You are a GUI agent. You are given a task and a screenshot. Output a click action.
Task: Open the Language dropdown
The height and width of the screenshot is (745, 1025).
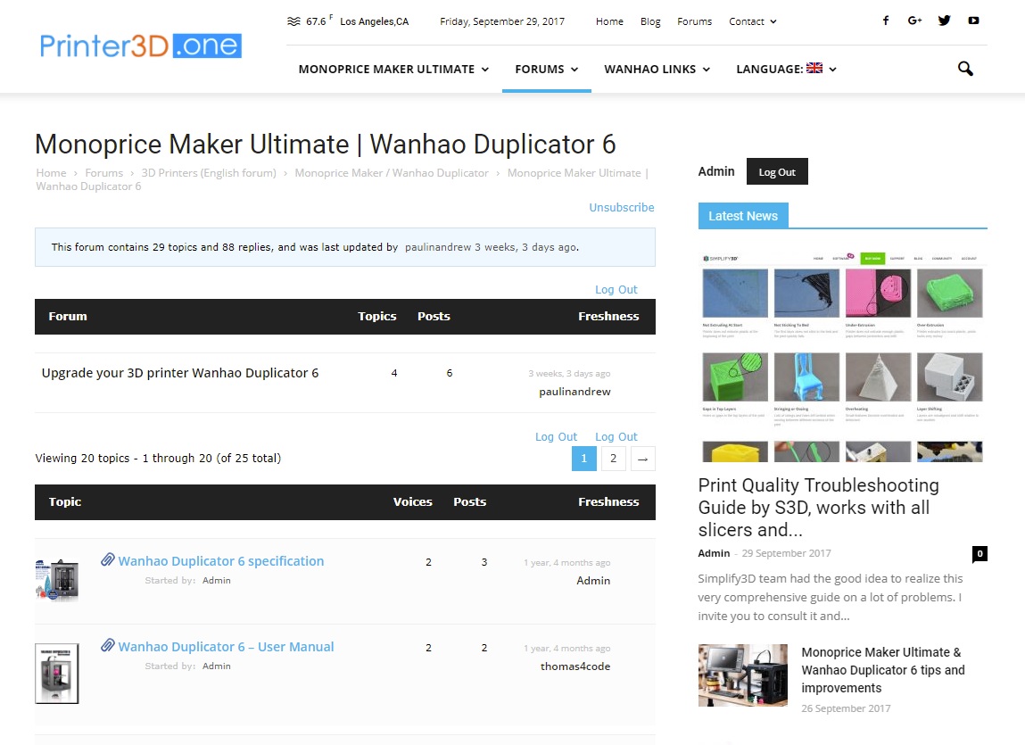(x=787, y=69)
